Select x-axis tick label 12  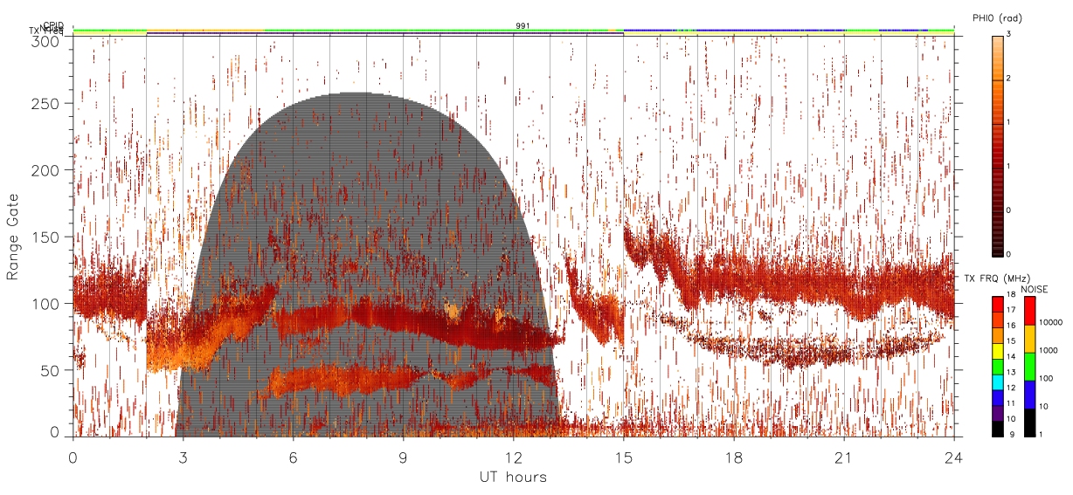point(513,457)
